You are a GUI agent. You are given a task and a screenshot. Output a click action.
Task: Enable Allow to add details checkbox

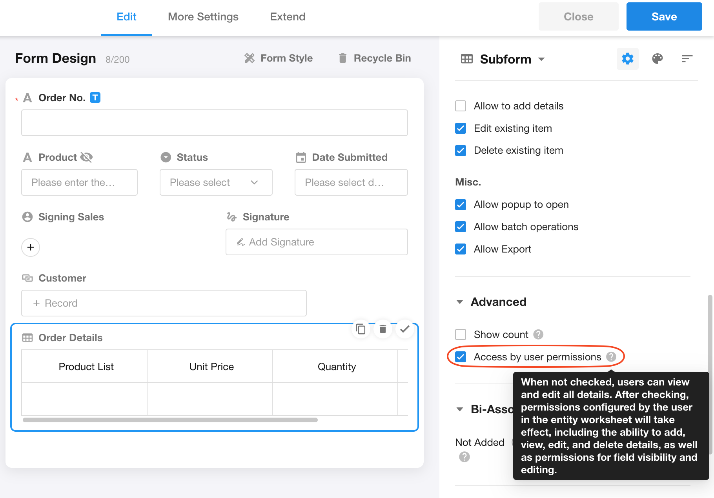pyautogui.click(x=461, y=106)
